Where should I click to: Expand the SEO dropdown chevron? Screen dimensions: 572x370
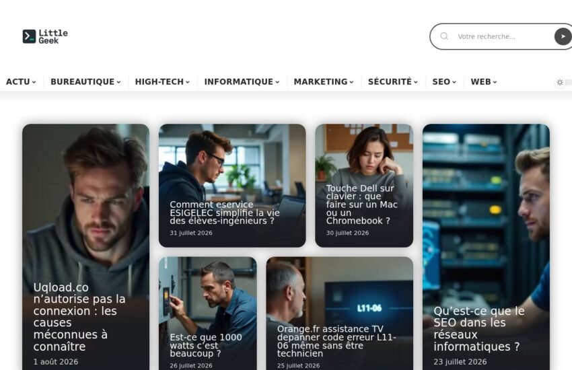point(454,82)
